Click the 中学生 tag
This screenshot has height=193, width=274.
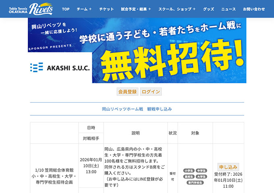(x=201, y=170)
